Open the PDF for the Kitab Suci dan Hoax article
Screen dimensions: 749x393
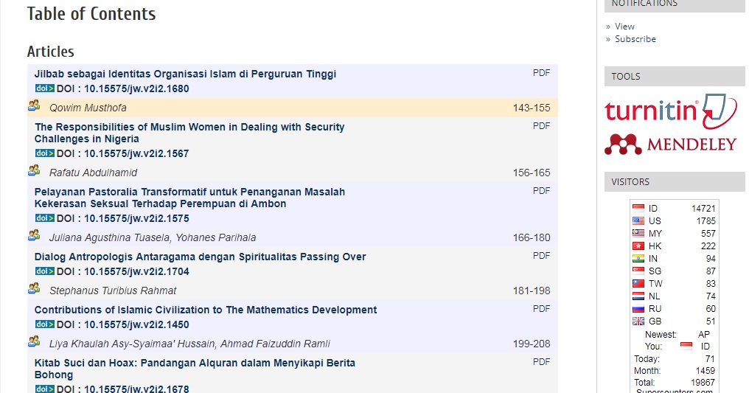click(x=541, y=362)
